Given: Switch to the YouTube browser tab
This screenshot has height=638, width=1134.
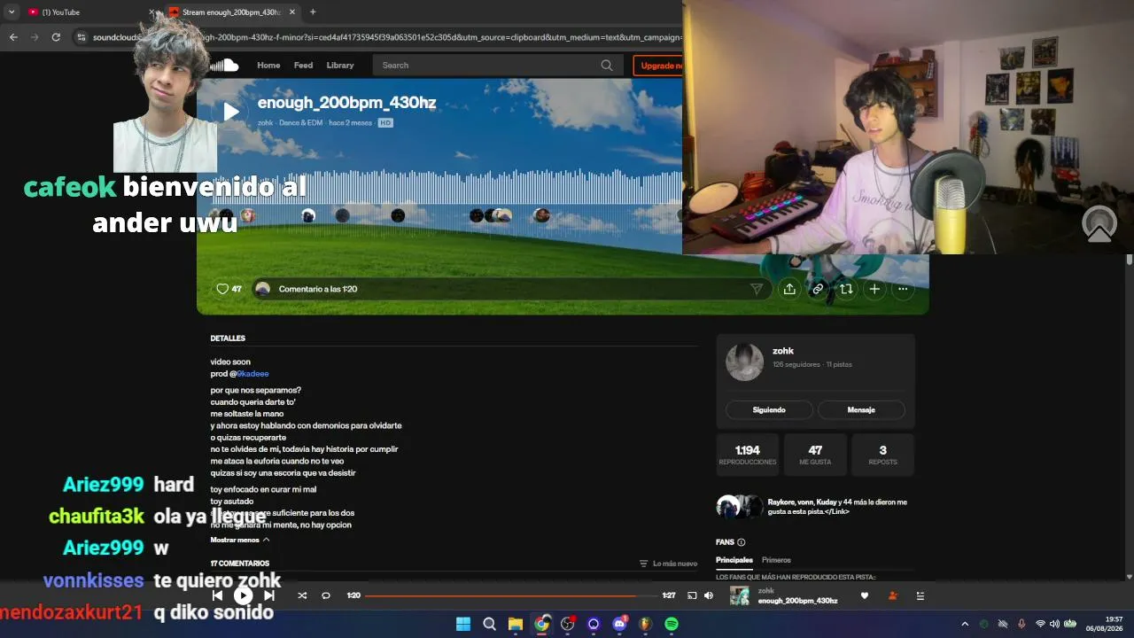Looking at the screenshot, I should point(89,12).
